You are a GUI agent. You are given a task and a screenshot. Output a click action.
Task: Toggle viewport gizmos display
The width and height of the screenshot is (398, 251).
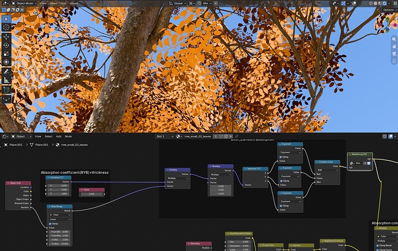click(x=343, y=3)
